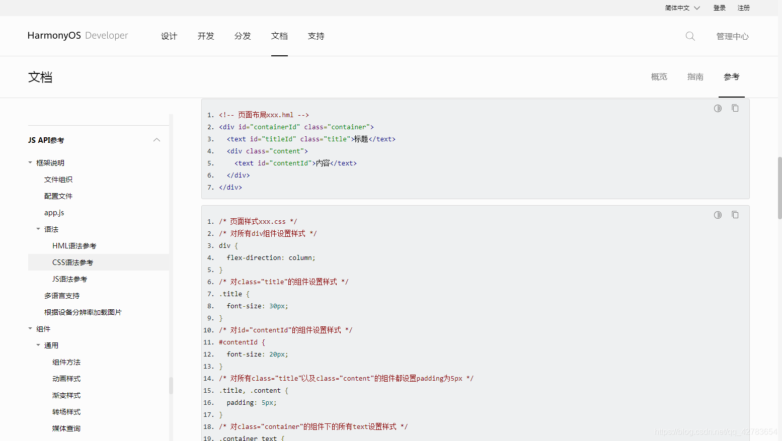Viewport: 782px width, 441px height.
Task: Open 转场样式 in the sidebar
Action: pos(66,412)
